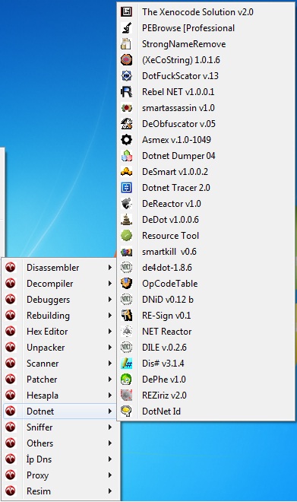This screenshot has width=297, height=502.
Task: Launch smartkill v0.6 entry
Action: (206, 252)
